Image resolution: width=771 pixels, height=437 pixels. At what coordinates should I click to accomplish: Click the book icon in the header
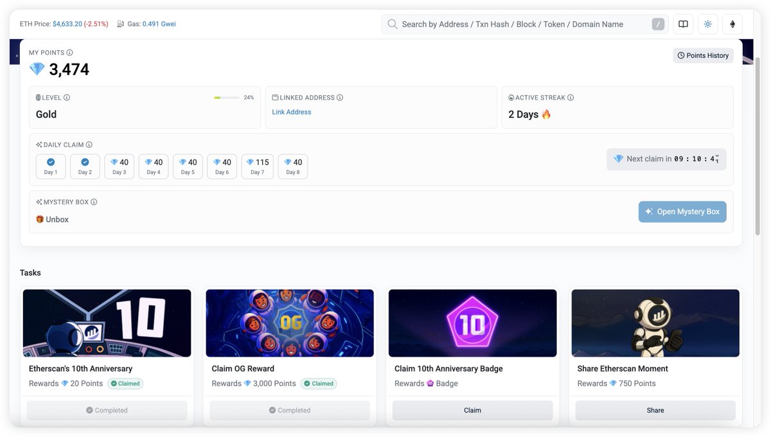point(683,24)
